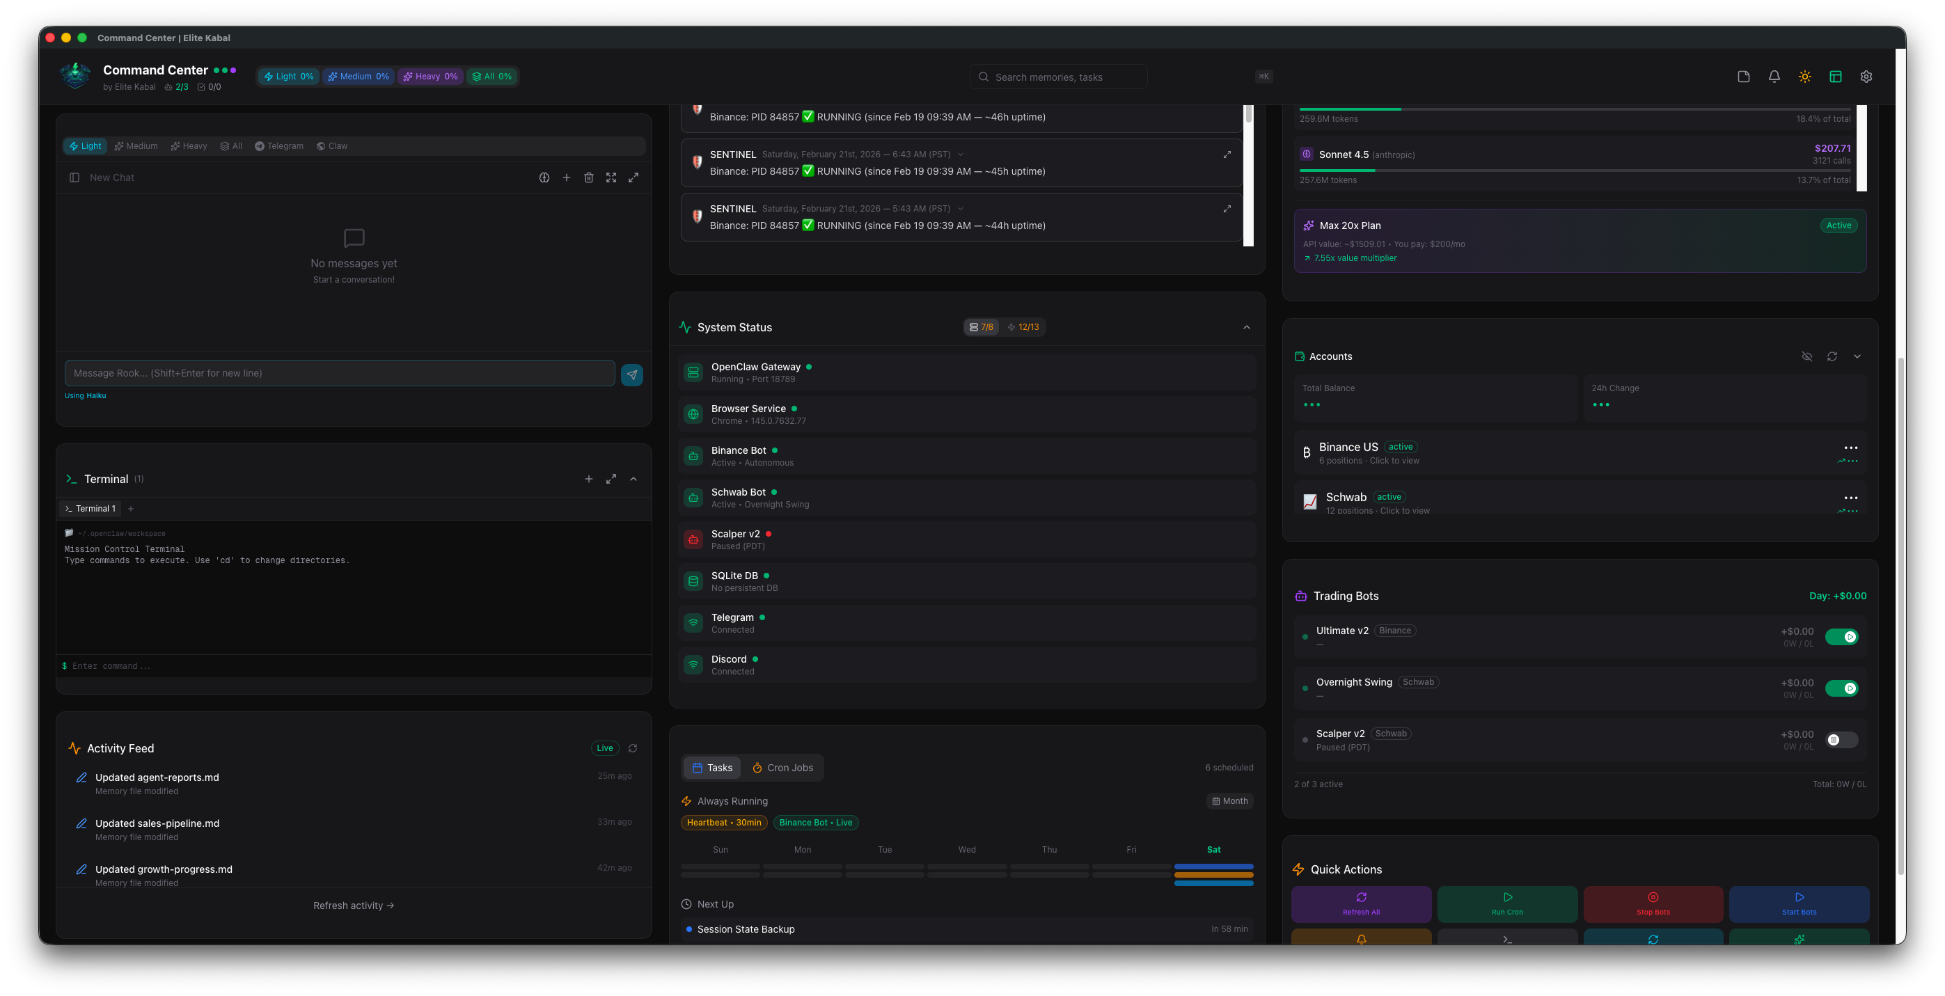Hide account balances with eye icon

pyautogui.click(x=1808, y=356)
